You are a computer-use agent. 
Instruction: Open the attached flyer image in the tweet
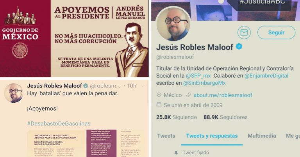point(87,143)
